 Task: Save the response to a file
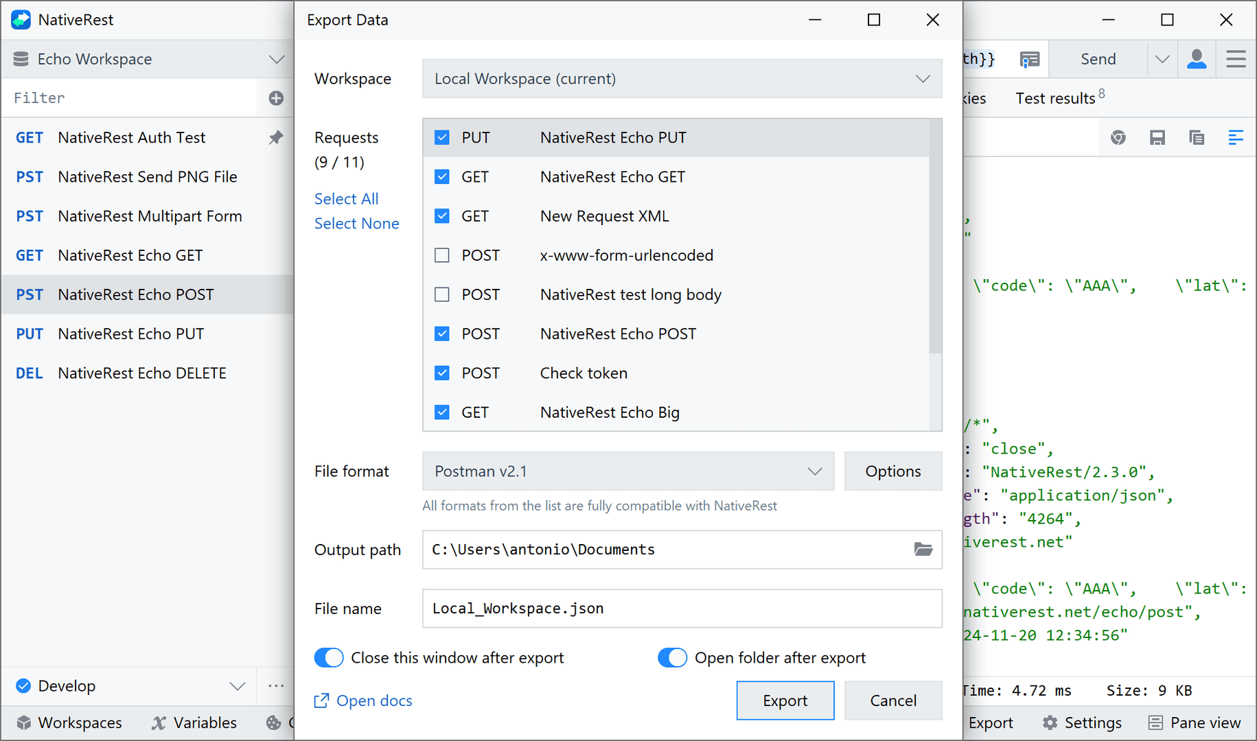click(x=1157, y=137)
